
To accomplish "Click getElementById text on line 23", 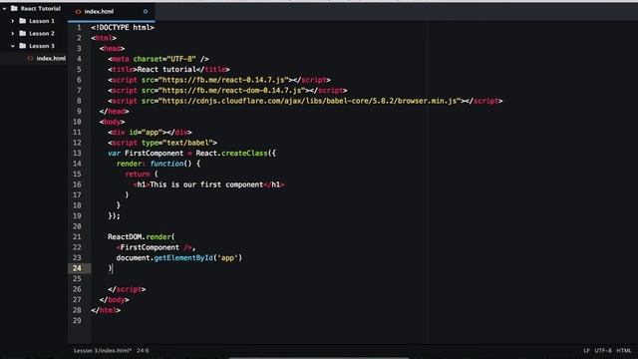I will [183, 258].
